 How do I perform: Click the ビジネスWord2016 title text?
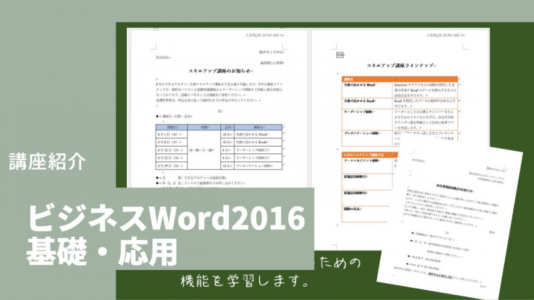tap(166, 219)
